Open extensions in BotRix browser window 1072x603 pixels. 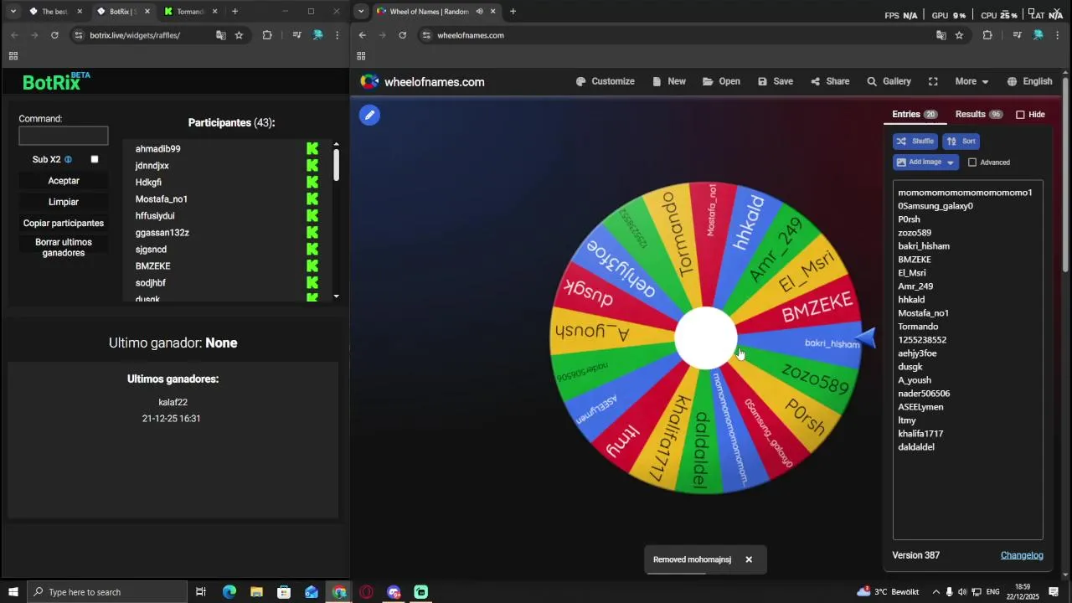pyautogui.click(x=267, y=35)
